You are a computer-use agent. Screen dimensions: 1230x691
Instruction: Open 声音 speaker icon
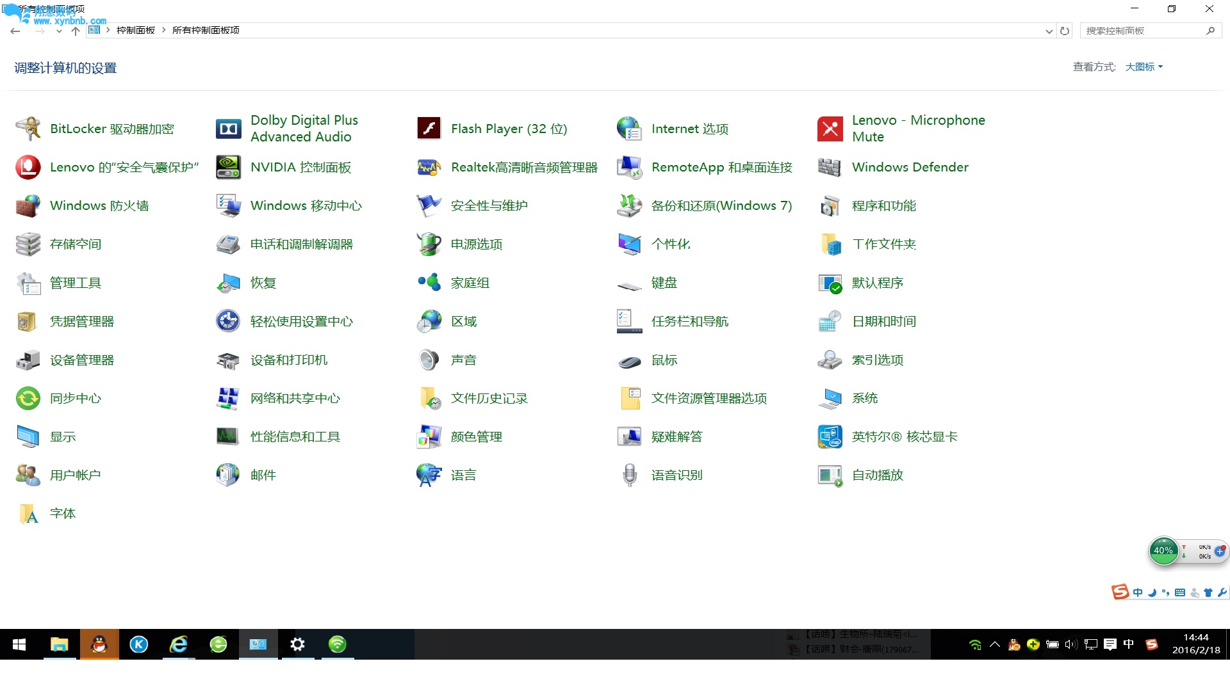click(x=429, y=360)
